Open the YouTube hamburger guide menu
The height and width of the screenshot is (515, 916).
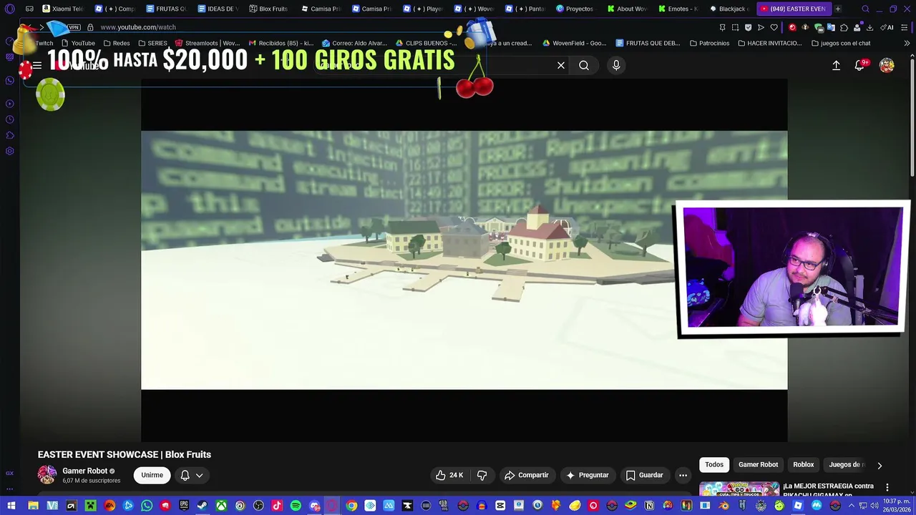tap(36, 65)
